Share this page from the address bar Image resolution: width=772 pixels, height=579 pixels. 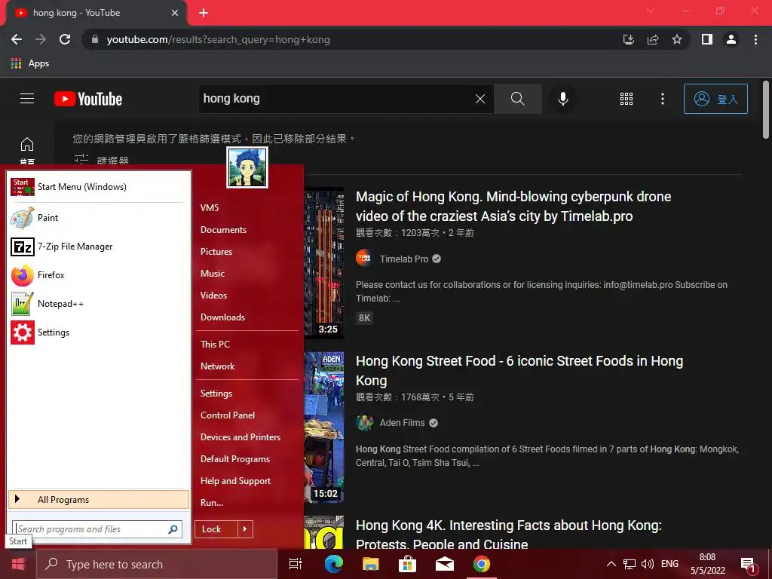[653, 39]
